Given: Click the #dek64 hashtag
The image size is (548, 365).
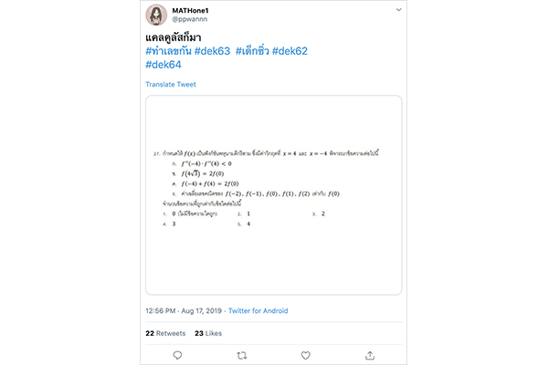Looking at the screenshot, I should (163, 65).
